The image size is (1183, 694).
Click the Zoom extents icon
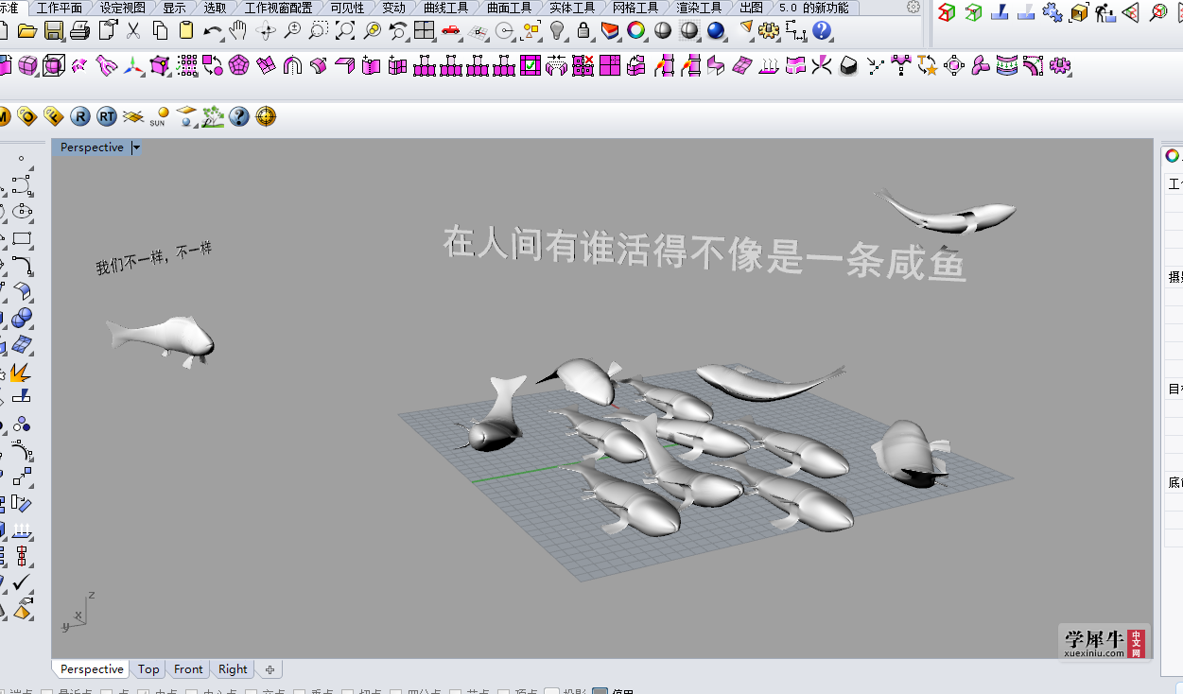[345, 30]
